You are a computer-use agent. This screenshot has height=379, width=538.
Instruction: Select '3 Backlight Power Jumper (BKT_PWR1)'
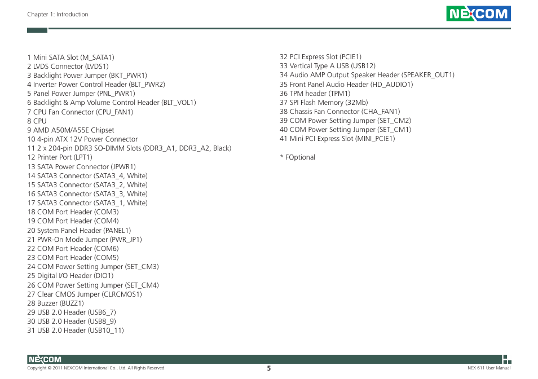[x=87, y=76]
